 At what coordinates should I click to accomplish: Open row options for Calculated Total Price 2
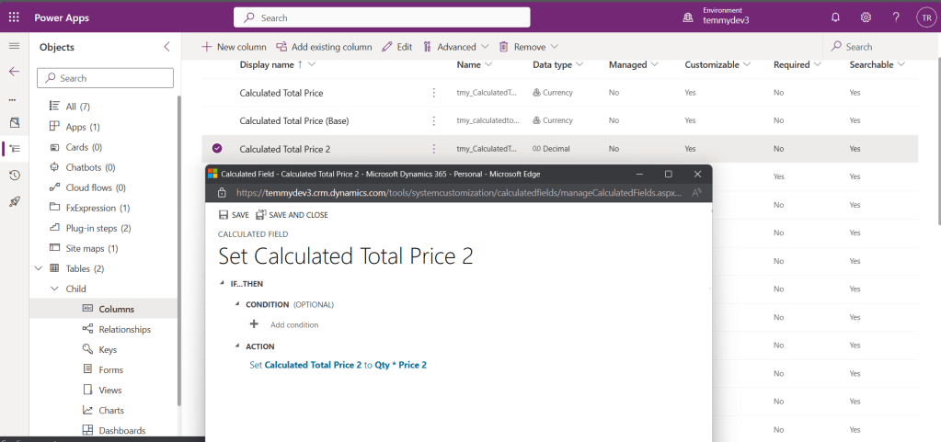point(433,149)
